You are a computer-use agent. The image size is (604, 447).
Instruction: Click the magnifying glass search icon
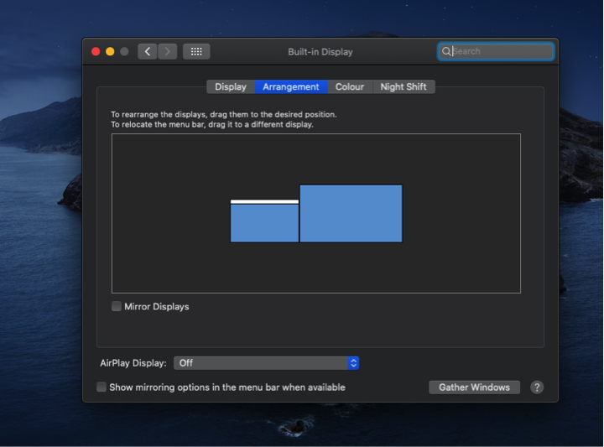(x=447, y=51)
